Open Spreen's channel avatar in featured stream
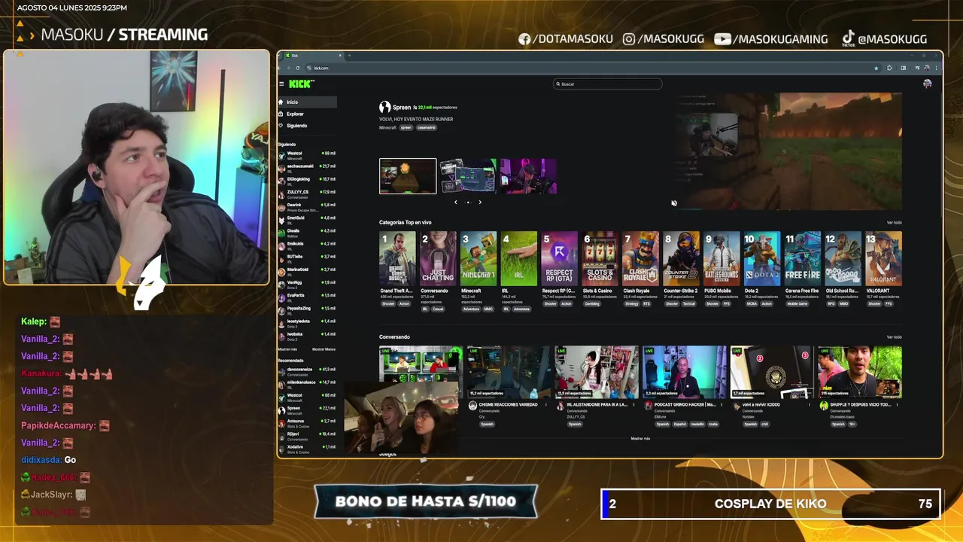Image resolution: width=963 pixels, height=542 pixels. click(384, 108)
